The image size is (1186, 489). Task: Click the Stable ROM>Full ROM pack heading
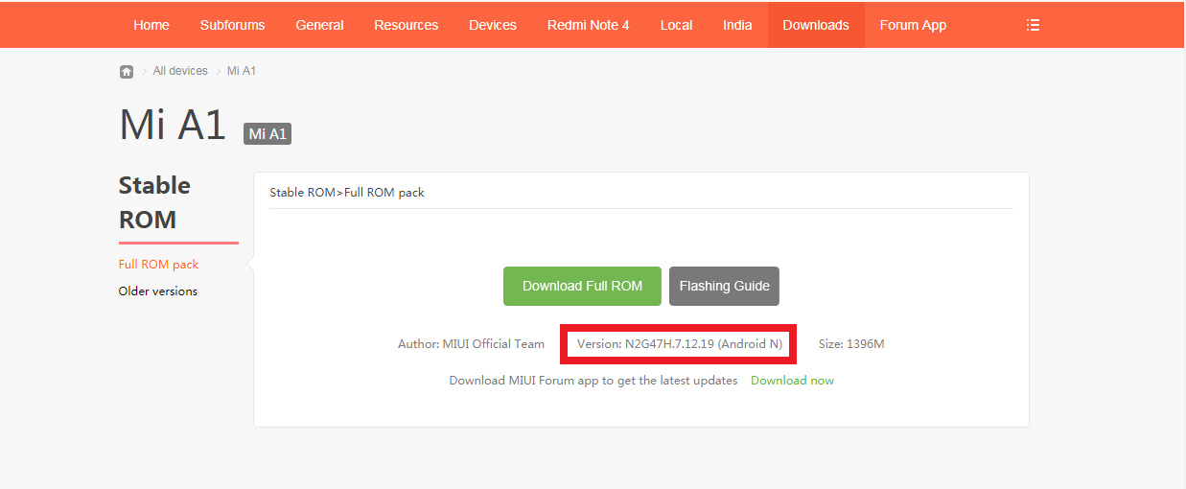pyautogui.click(x=347, y=193)
